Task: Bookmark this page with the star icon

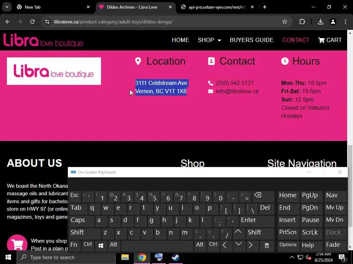Action: click(284, 22)
